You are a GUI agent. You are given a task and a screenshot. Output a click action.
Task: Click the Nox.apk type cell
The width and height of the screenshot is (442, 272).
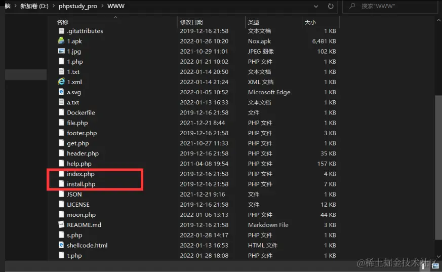[259, 41]
